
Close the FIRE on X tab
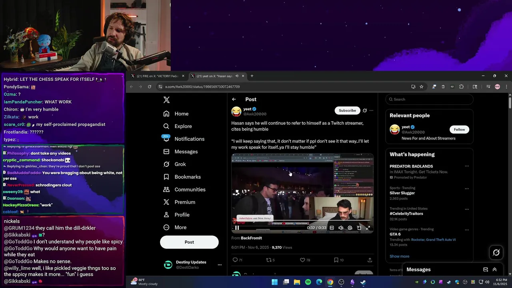coord(183,76)
